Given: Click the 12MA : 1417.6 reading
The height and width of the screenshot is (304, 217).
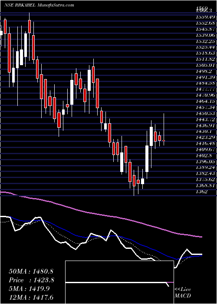Looking at the screenshot, I should coord(31,297).
